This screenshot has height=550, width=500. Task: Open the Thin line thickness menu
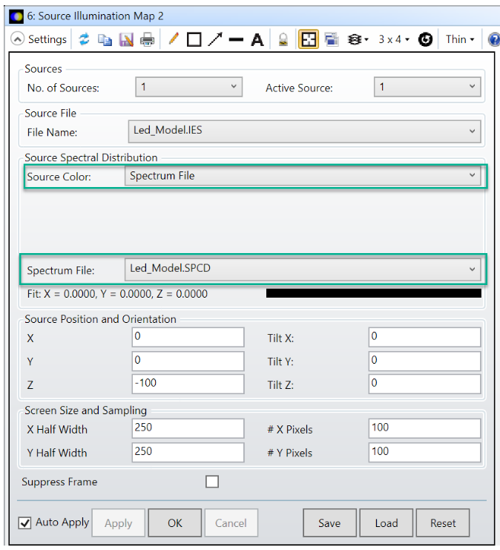point(460,39)
